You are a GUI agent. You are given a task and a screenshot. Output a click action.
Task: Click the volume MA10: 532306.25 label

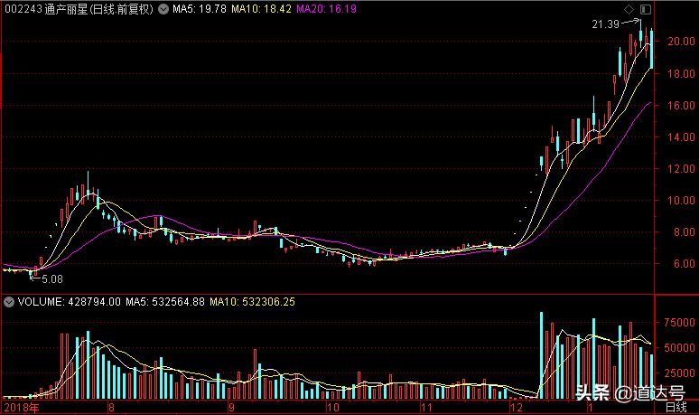(252, 302)
